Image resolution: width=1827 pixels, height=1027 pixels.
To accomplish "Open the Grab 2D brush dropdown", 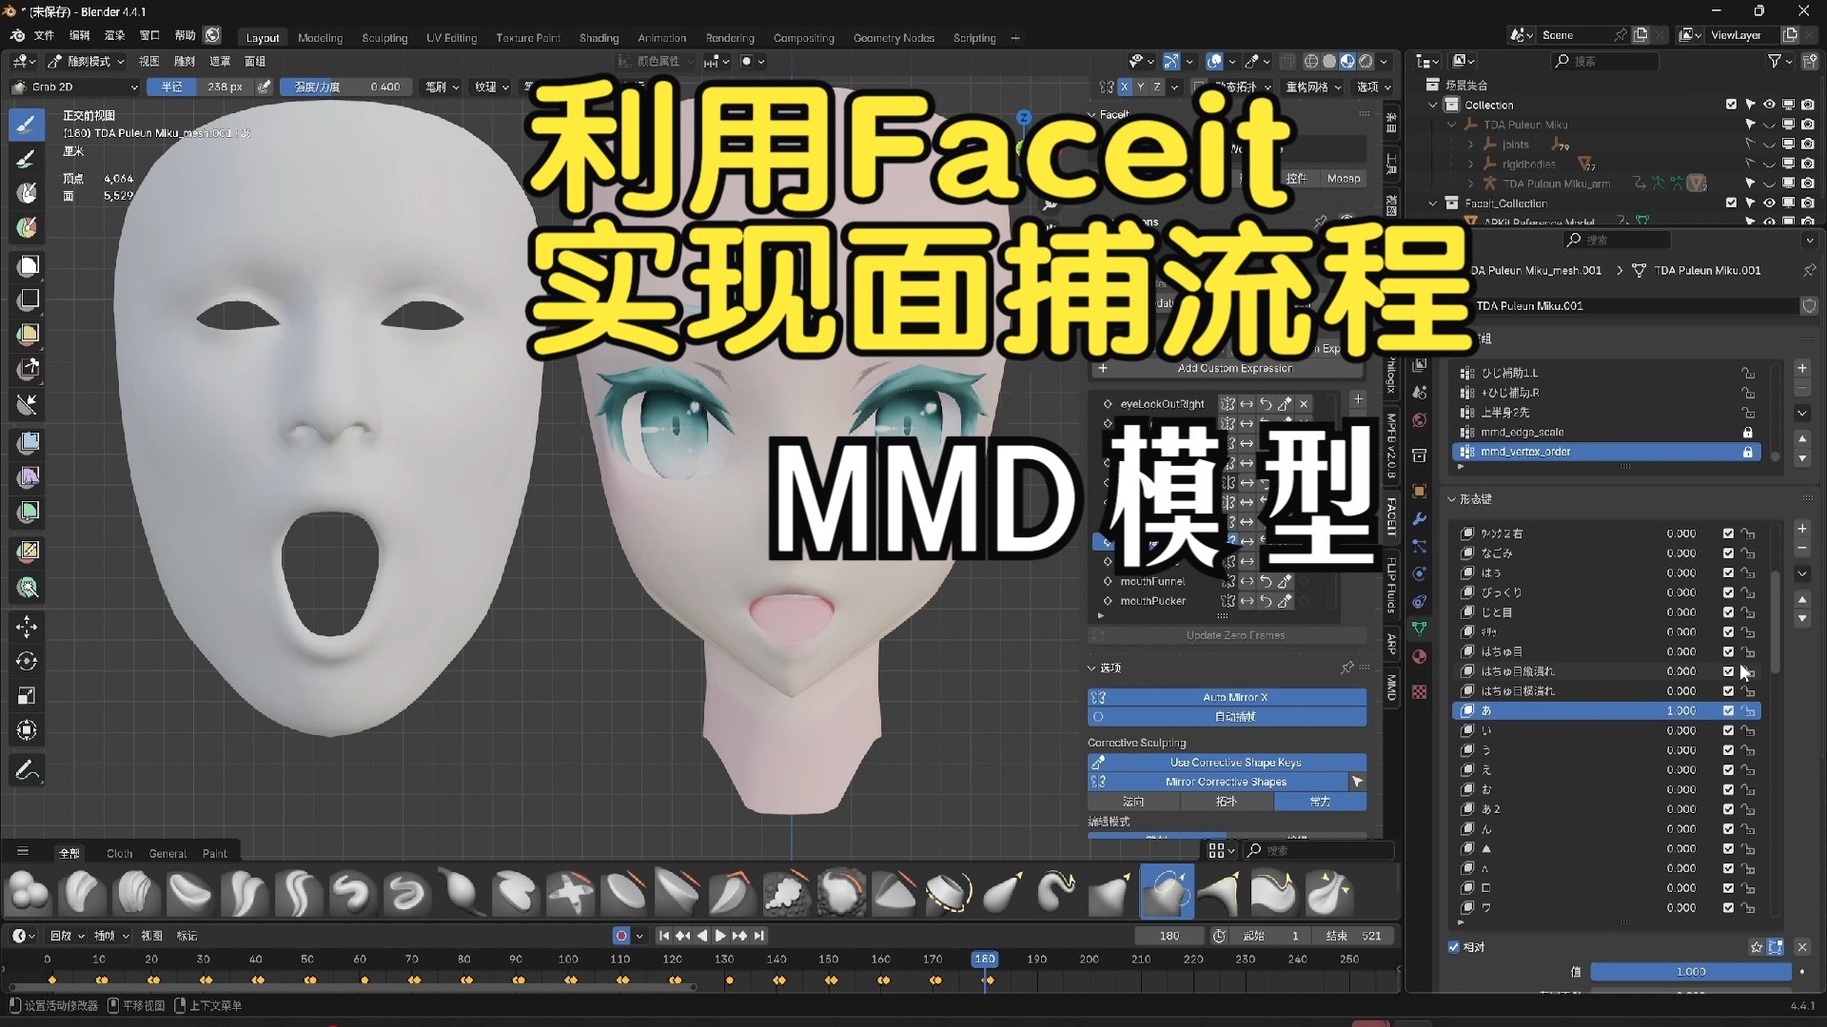I will tap(74, 87).
